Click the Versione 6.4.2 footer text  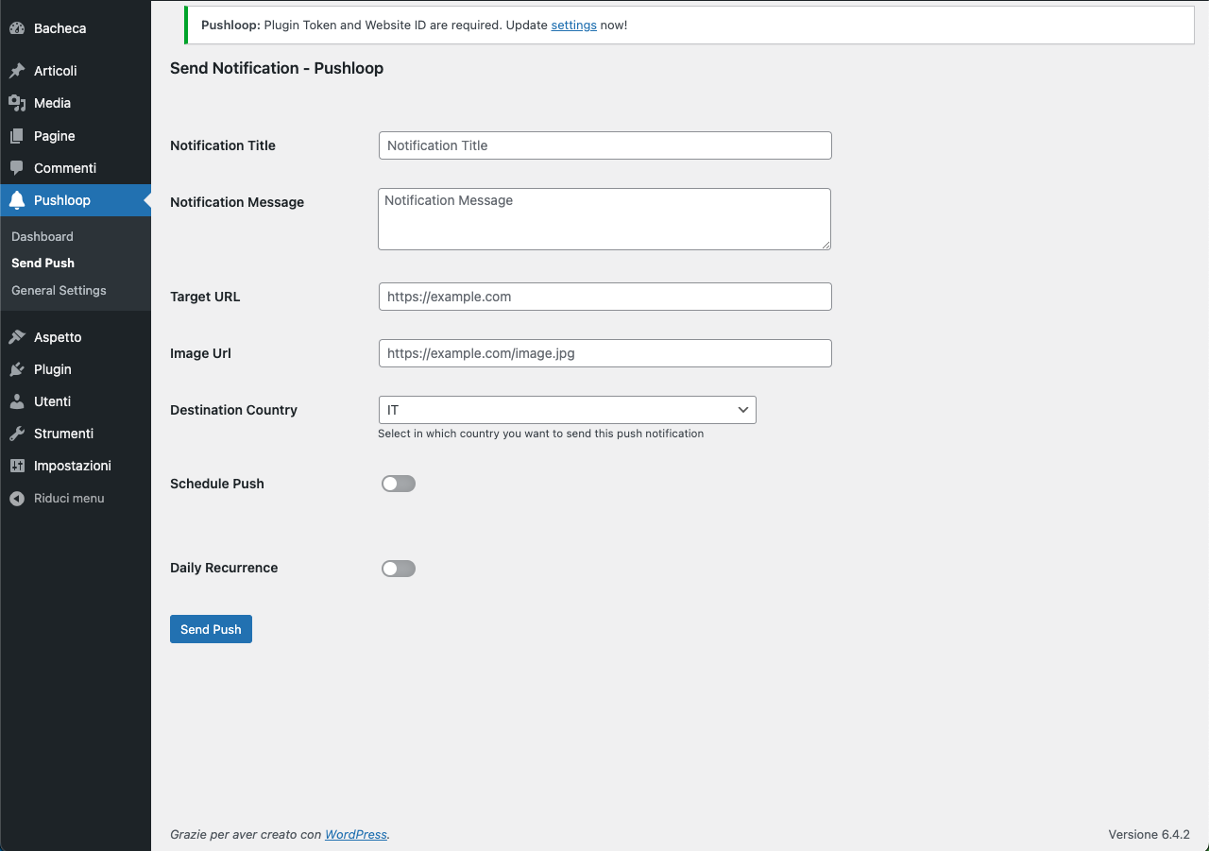(1149, 835)
